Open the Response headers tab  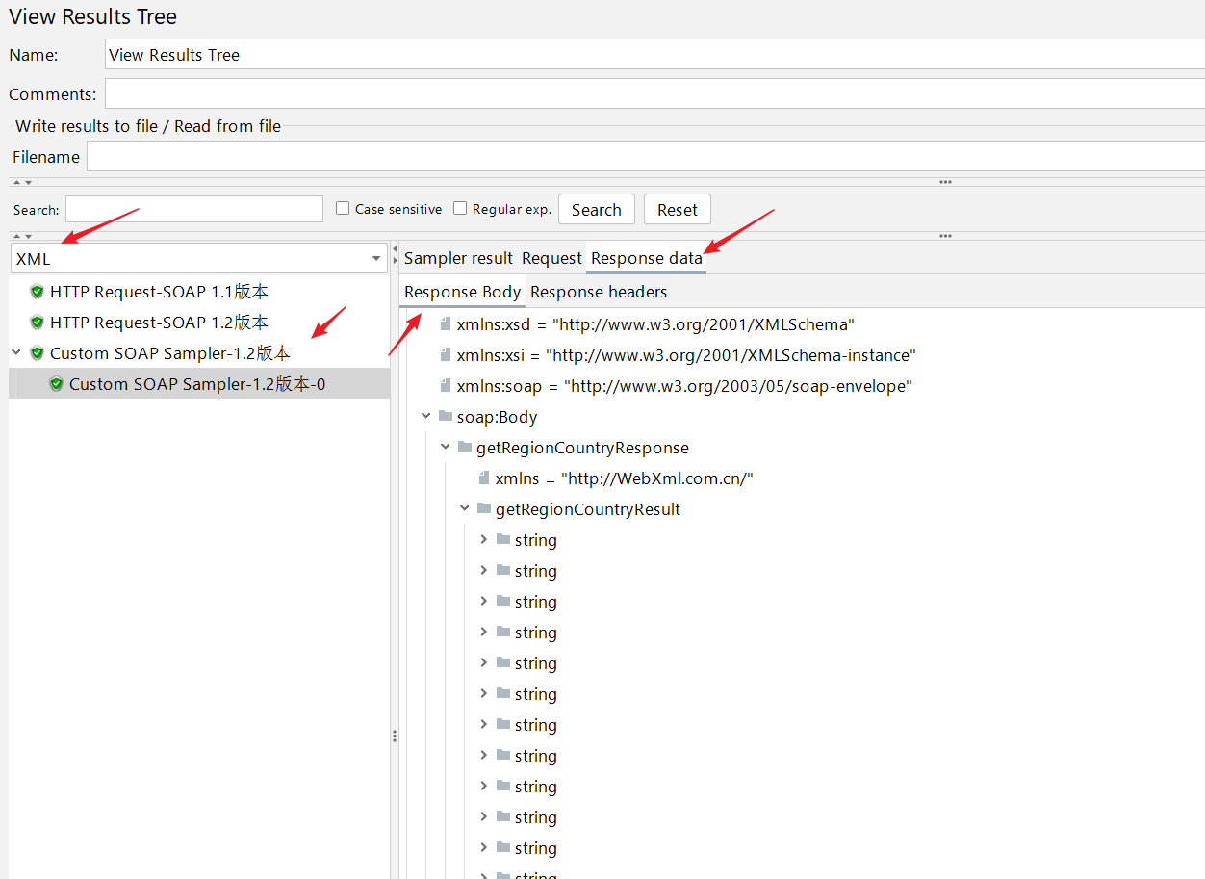point(598,292)
